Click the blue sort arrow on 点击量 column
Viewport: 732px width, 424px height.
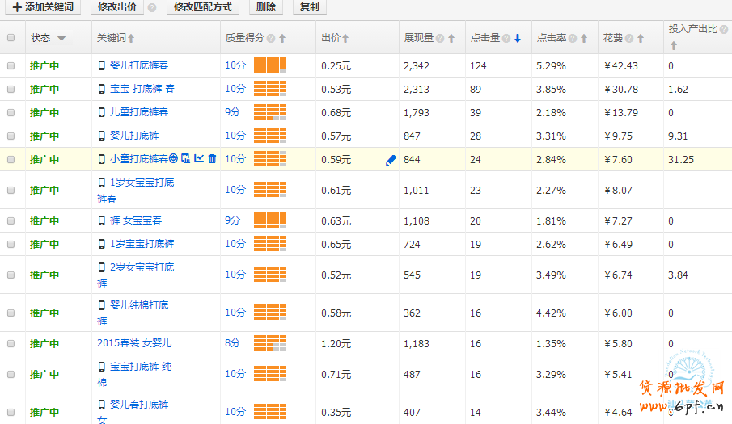518,39
